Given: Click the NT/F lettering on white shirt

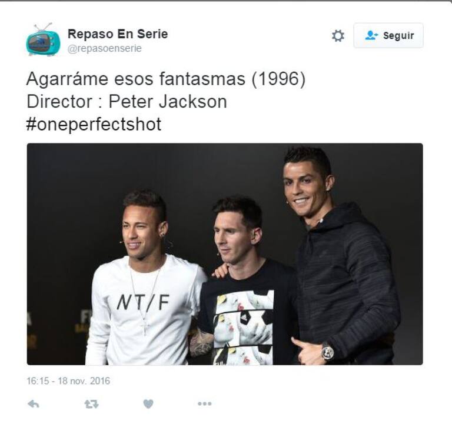Looking at the screenshot, I should [143, 302].
